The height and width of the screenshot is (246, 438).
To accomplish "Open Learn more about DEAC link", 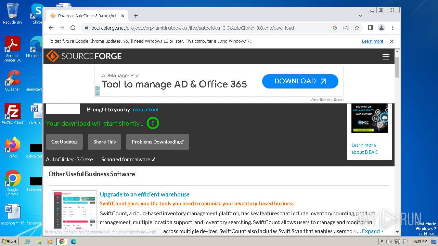I will tap(364, 149).
